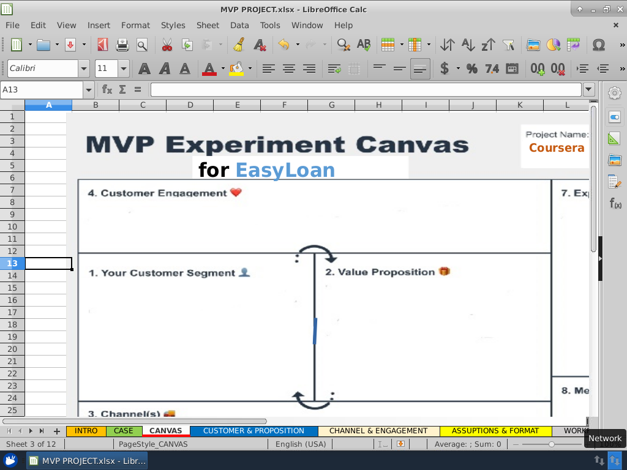The image size is (627, 470).
Task: Expand the formula bar
Action: click(x=588, y=89)
